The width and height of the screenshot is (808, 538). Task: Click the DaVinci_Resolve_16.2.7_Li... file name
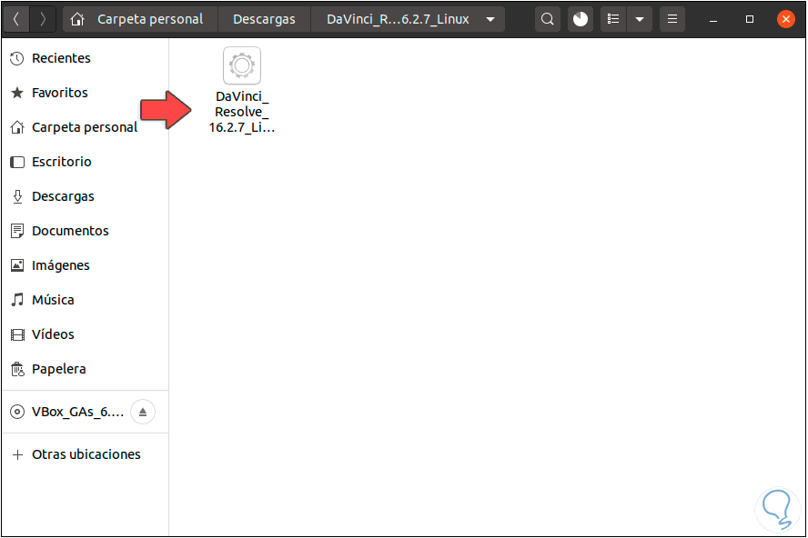(242, 112)
